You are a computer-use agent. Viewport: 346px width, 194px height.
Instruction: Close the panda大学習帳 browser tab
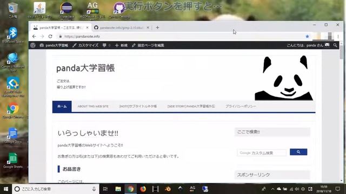click(88, 27)
